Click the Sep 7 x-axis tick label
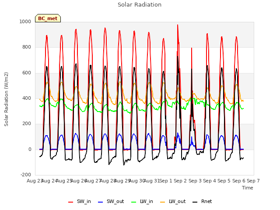This screenshot has width=280, height=210. click(x=253, y=181)
